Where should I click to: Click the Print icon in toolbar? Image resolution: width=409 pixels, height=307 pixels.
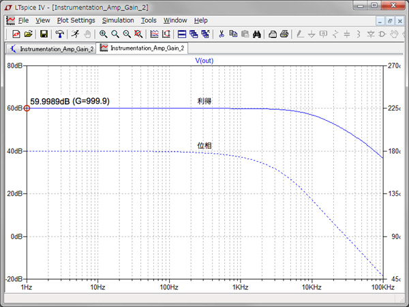click(284, 33)
